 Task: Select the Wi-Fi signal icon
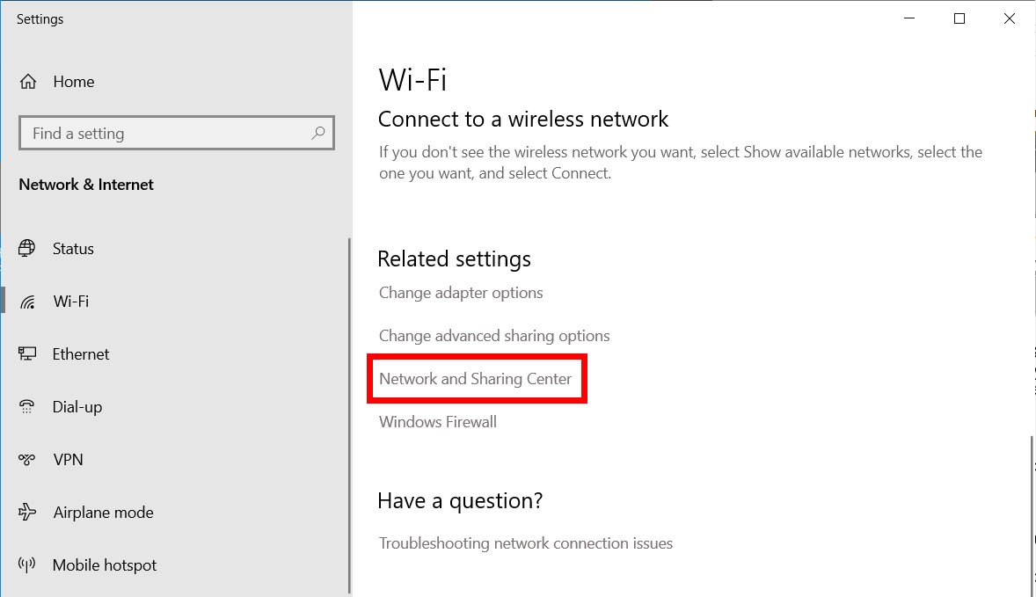coord(27,302)
